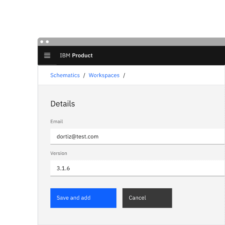
Task: Open the Workspaces breadcrumb link
Action: pyautogui.click(x=104, y=75)
